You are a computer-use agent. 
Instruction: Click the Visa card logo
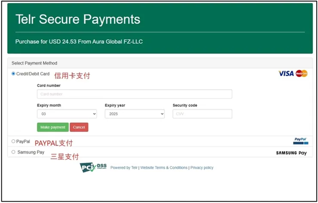[x=286, y=73]
